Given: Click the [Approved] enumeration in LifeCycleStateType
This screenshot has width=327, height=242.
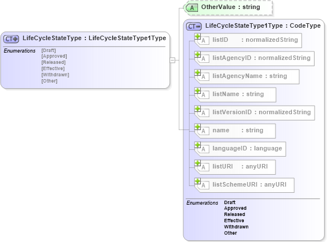Looking at the screenshot, I should click(54, 57).
